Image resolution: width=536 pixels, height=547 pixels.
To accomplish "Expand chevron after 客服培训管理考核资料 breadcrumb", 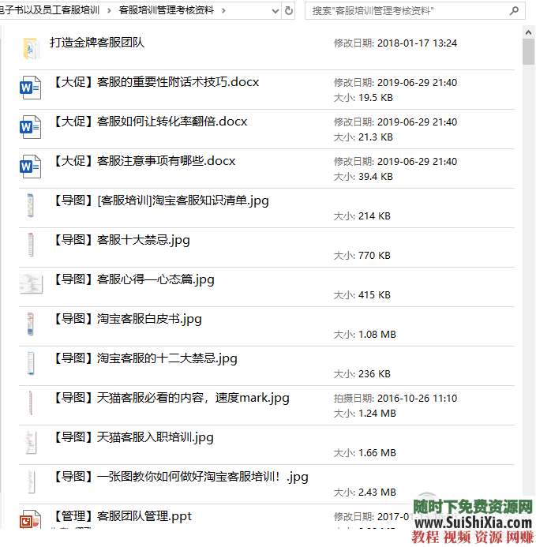I will pos(223,11).
